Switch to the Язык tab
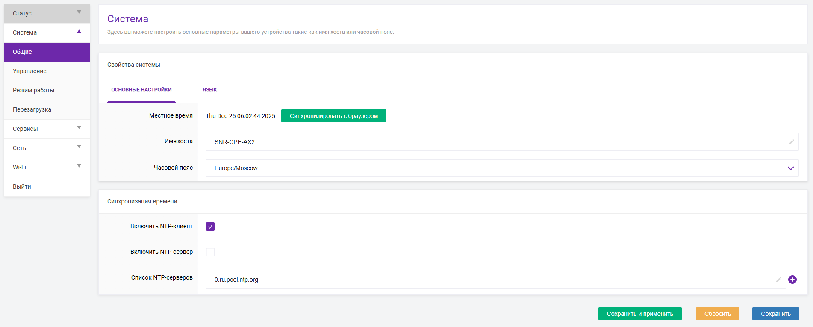813x327 pixels. click(210, 90)
